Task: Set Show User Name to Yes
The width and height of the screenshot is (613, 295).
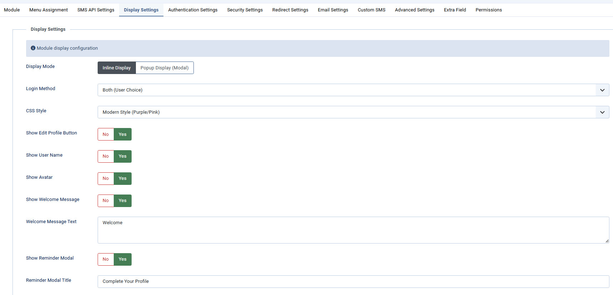Action: tap(123, 156)
